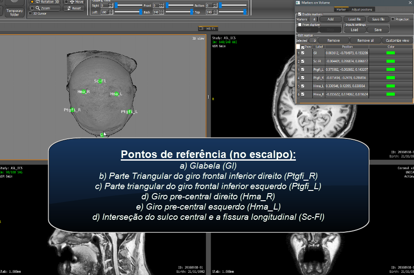This screenshot has height=275, width=414.
Task: Click the Load file button
Action: point(355,19)
